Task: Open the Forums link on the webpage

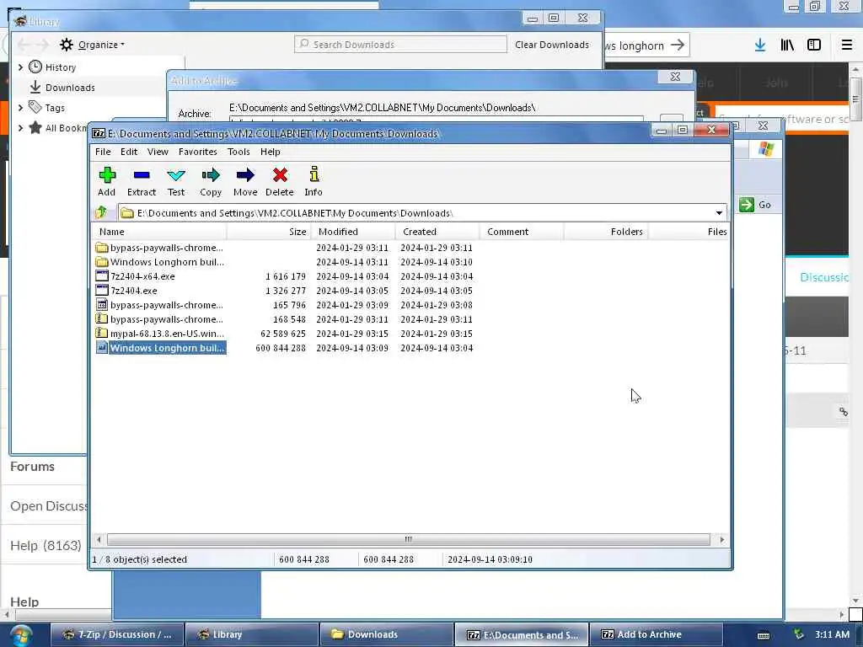Action: pyautogui.click(x=33, y=467)
